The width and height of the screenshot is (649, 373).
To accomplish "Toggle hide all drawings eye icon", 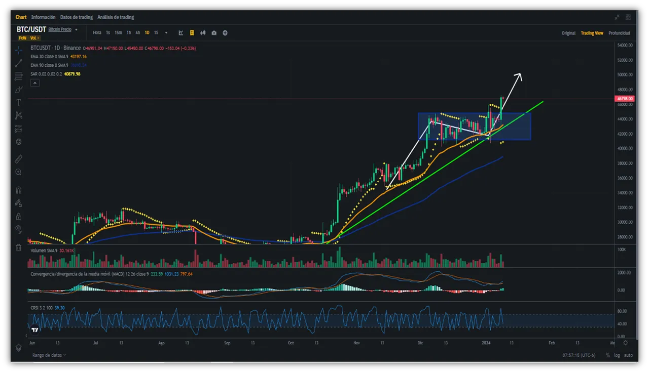I will 19,229.
